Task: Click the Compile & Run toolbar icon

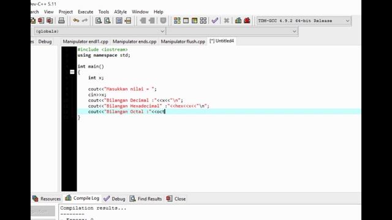Action: pos(195,20)
